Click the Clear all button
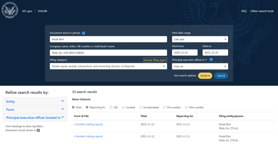Viewport: 278px width, 144px height. tap(221, 76)
